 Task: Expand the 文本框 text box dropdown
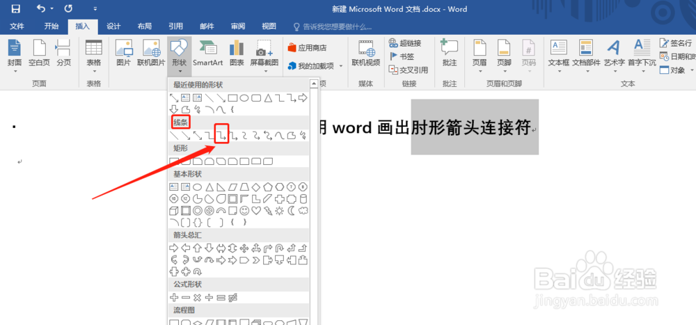558,71
